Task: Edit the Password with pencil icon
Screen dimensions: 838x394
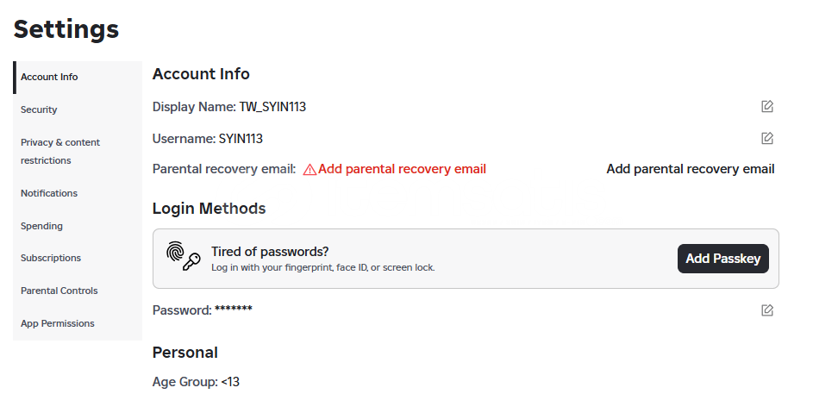Action: pyautogui.click(x=767, y=310)
